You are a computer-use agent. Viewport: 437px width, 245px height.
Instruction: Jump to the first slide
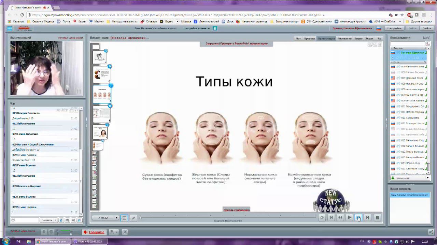point(331,218)
